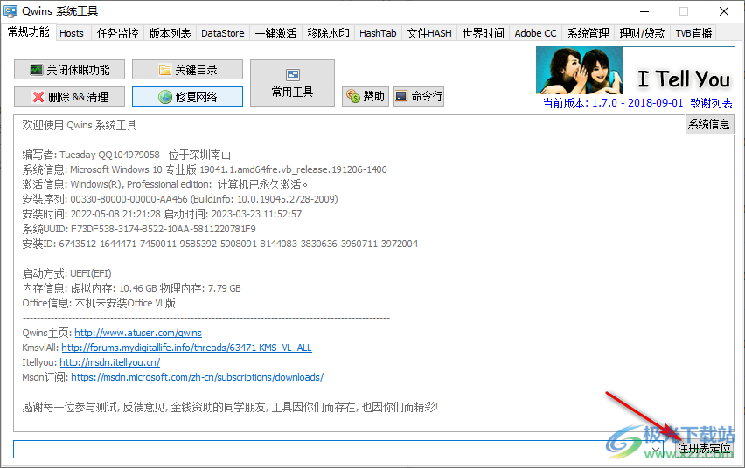This screenshot has height=468, width=745.
Task: Minimize the Qwins window
Action: pyautogui.click(x=644, y=11)
